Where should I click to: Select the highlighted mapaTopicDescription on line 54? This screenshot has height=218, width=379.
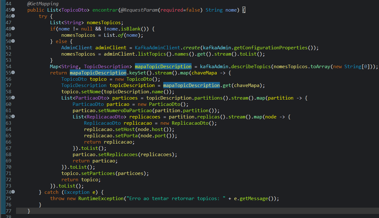click(163, 66)
